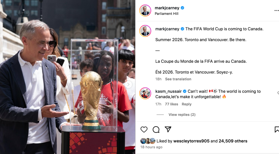
Task: Open the Parliament Hill location link
Action: pyautogui.click(x=166, y=14)
